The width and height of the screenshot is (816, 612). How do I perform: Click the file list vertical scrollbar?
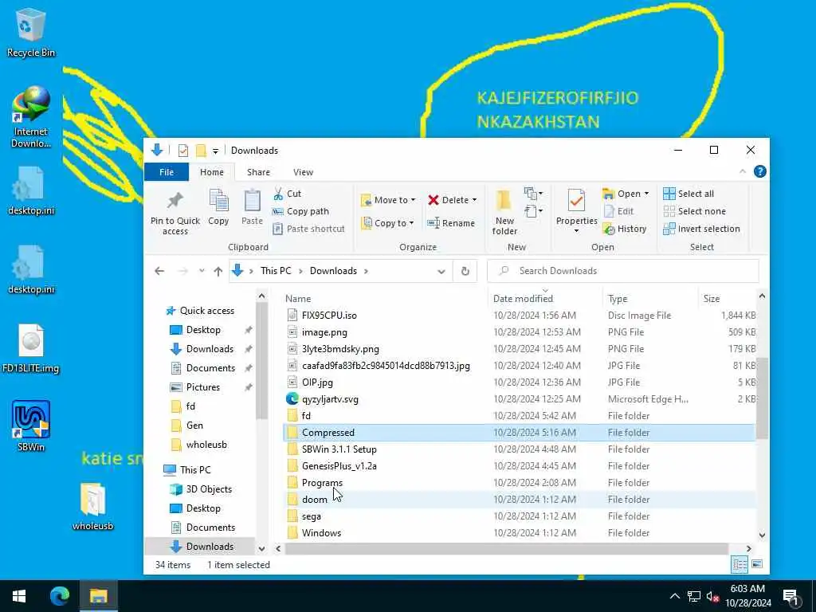pyautogui.click(x=762, y=398)
